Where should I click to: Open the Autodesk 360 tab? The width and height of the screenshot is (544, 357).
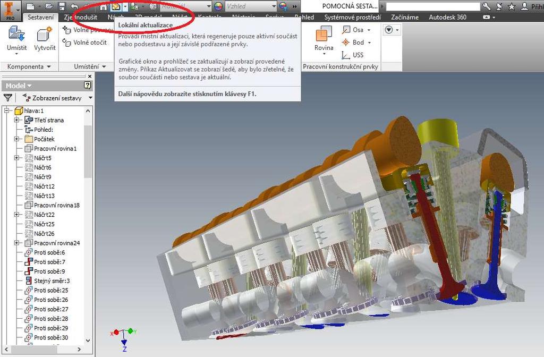point(447,17)
